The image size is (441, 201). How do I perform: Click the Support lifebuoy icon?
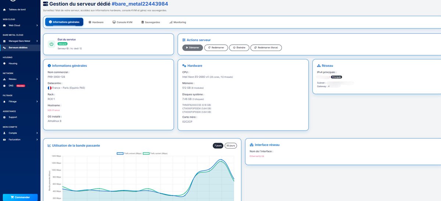click(x=4, y=117)
